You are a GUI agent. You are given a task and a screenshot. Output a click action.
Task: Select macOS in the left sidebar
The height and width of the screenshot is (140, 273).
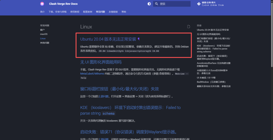[x=44, y=34]
